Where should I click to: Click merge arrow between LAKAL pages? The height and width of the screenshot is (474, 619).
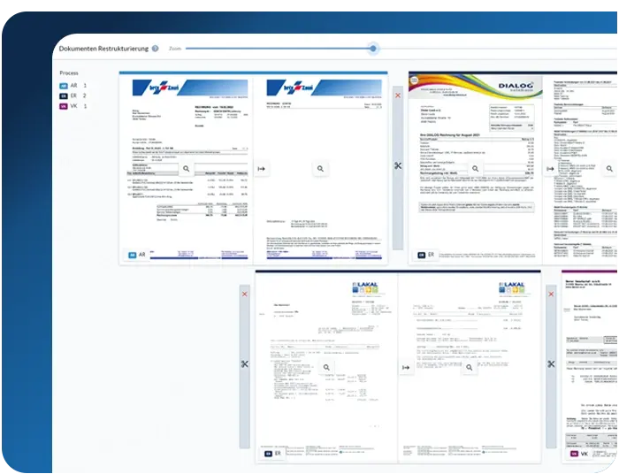[x=406, y=368]
